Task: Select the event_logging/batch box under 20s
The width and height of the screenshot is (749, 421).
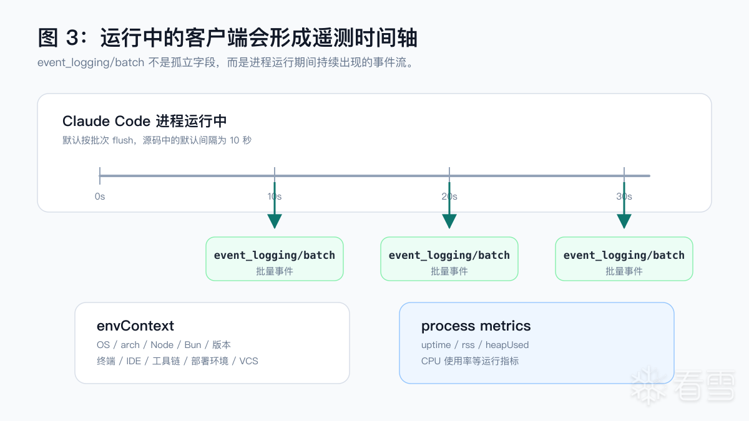Action: point(449,259)
